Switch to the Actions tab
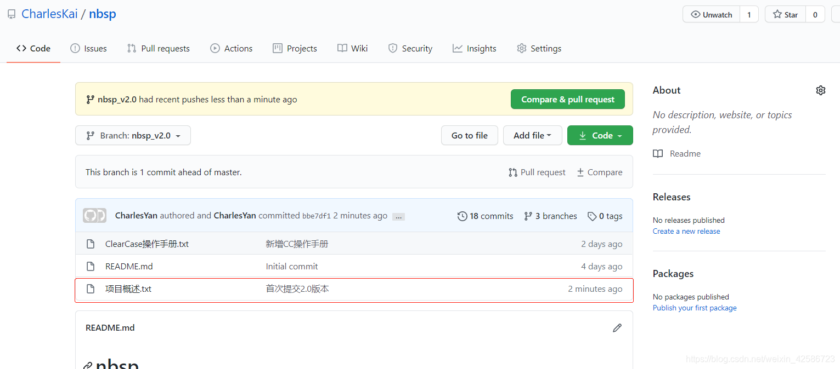 click(231, 48)
